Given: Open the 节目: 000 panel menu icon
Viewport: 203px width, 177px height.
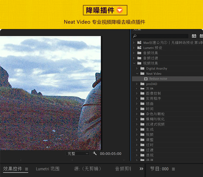Looking at the screenshot, I should click(x=173, y=169).
